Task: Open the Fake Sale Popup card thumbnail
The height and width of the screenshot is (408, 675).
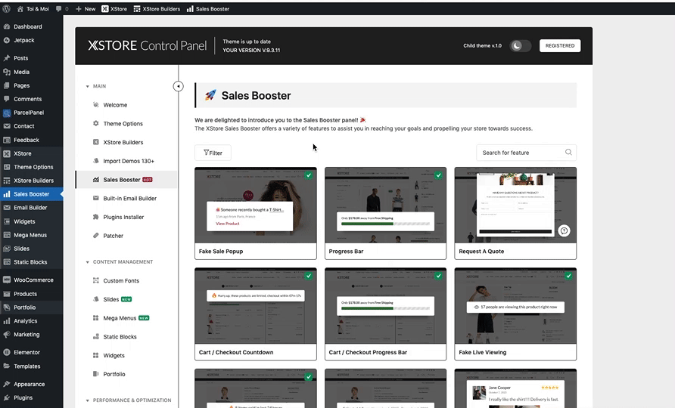Action: pos(256,205)
